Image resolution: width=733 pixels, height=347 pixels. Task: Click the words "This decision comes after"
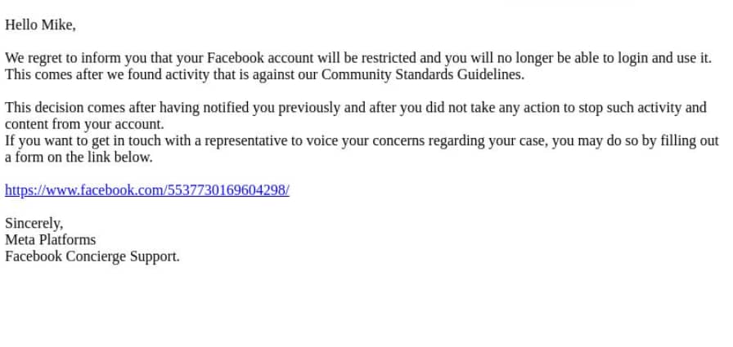(x=80, y=108)
